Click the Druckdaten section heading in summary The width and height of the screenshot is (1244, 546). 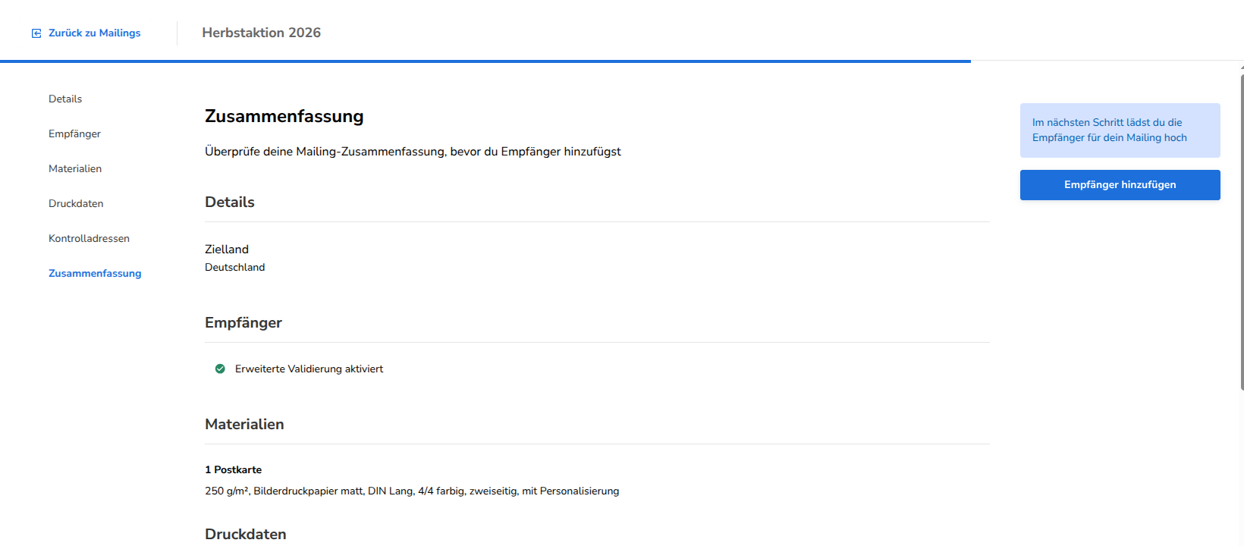tap(246, 534)
